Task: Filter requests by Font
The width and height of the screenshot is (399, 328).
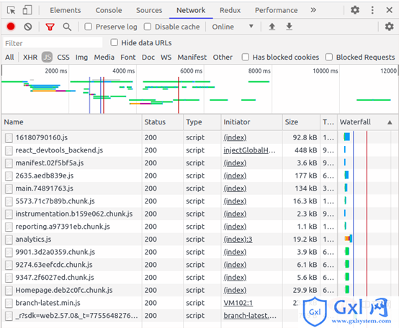Action: tap(128, 57)
